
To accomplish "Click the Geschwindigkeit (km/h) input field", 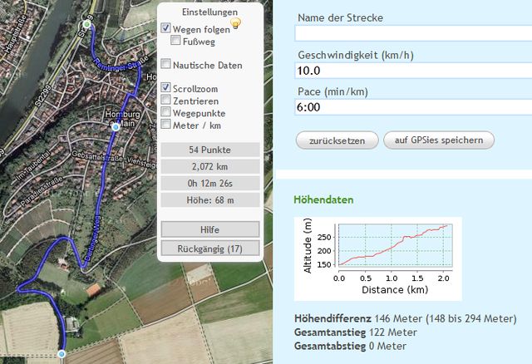I will pos(413,71).
